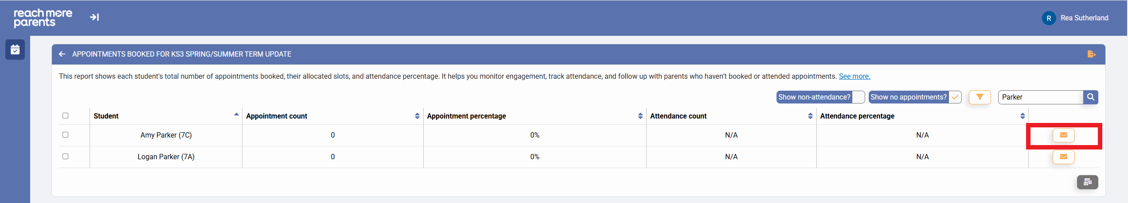Click the search magnifier button

[x=1090, y=97]
